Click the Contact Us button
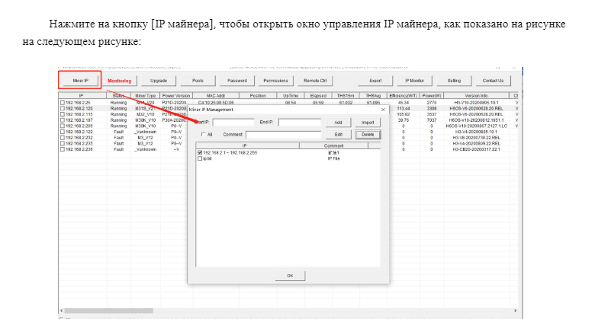This screenshot has width=595, height=319. [x=493, y=81]
